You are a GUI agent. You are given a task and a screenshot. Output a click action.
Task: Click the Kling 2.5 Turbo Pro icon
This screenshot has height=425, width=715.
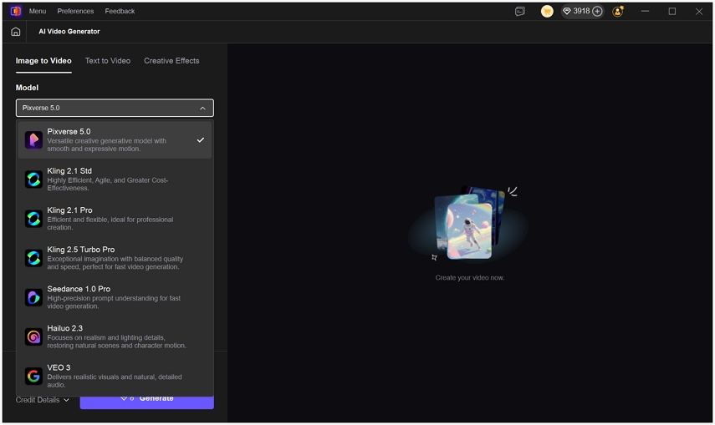pos(33,258)
